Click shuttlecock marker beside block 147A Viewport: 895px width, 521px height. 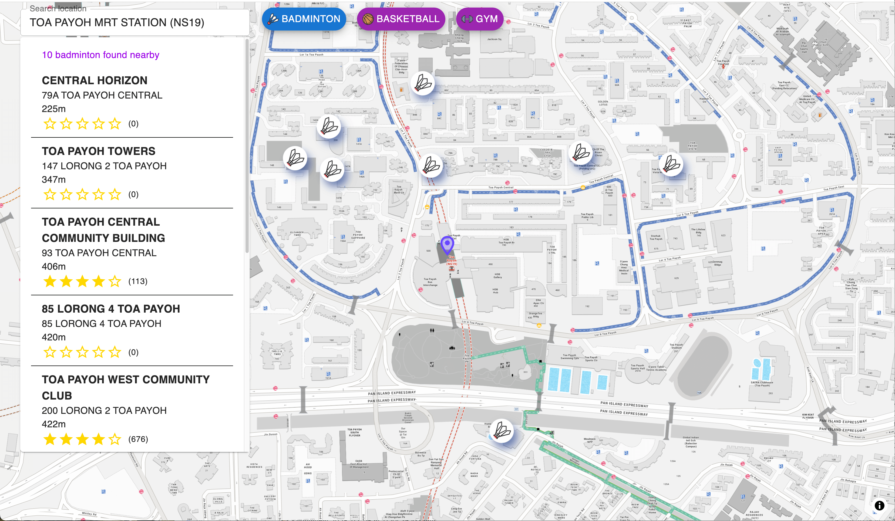[x=332, y=169]
